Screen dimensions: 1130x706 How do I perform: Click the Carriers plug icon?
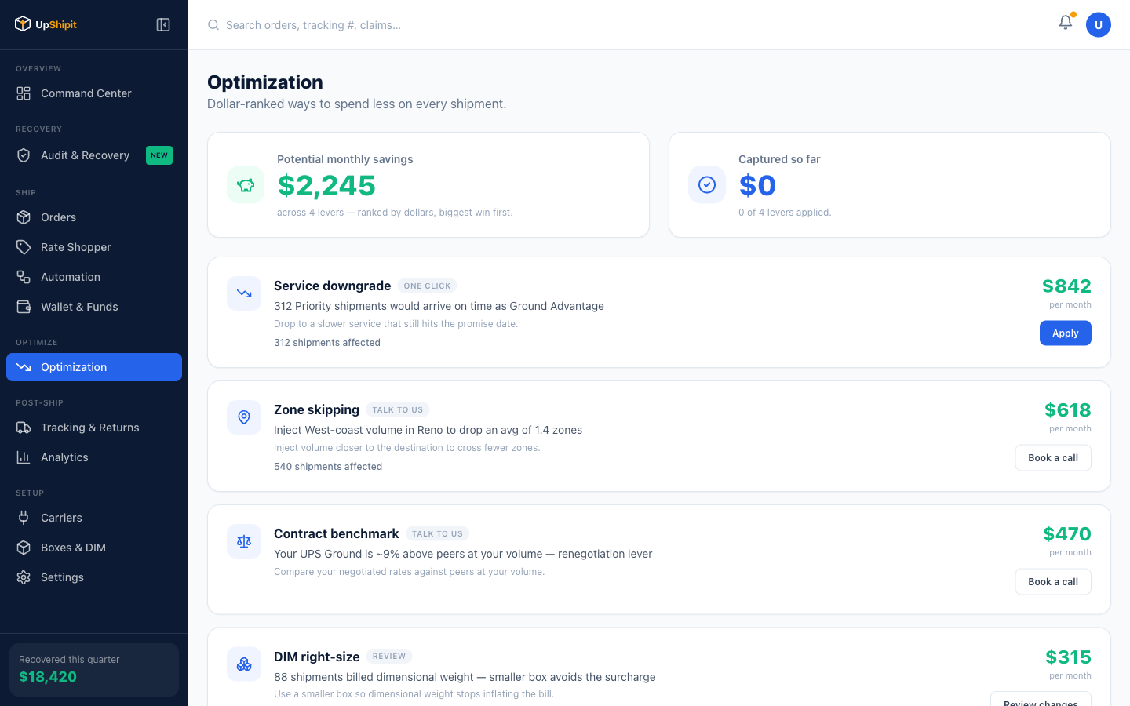pyautogui.click(x=24, y=518)
